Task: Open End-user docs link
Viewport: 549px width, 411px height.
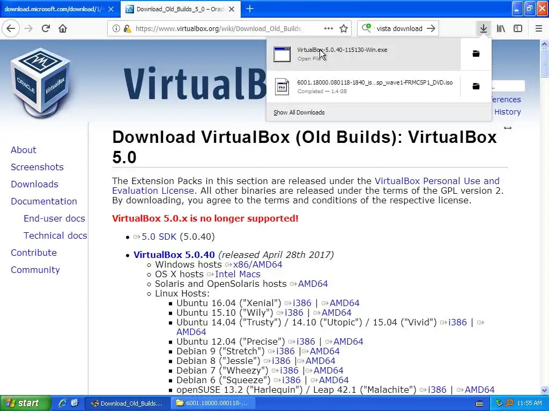Action: pyautogui.click(x=54, y=218)
